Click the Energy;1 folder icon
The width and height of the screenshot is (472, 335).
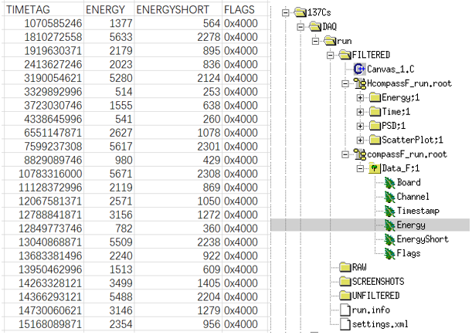(375, 97)
